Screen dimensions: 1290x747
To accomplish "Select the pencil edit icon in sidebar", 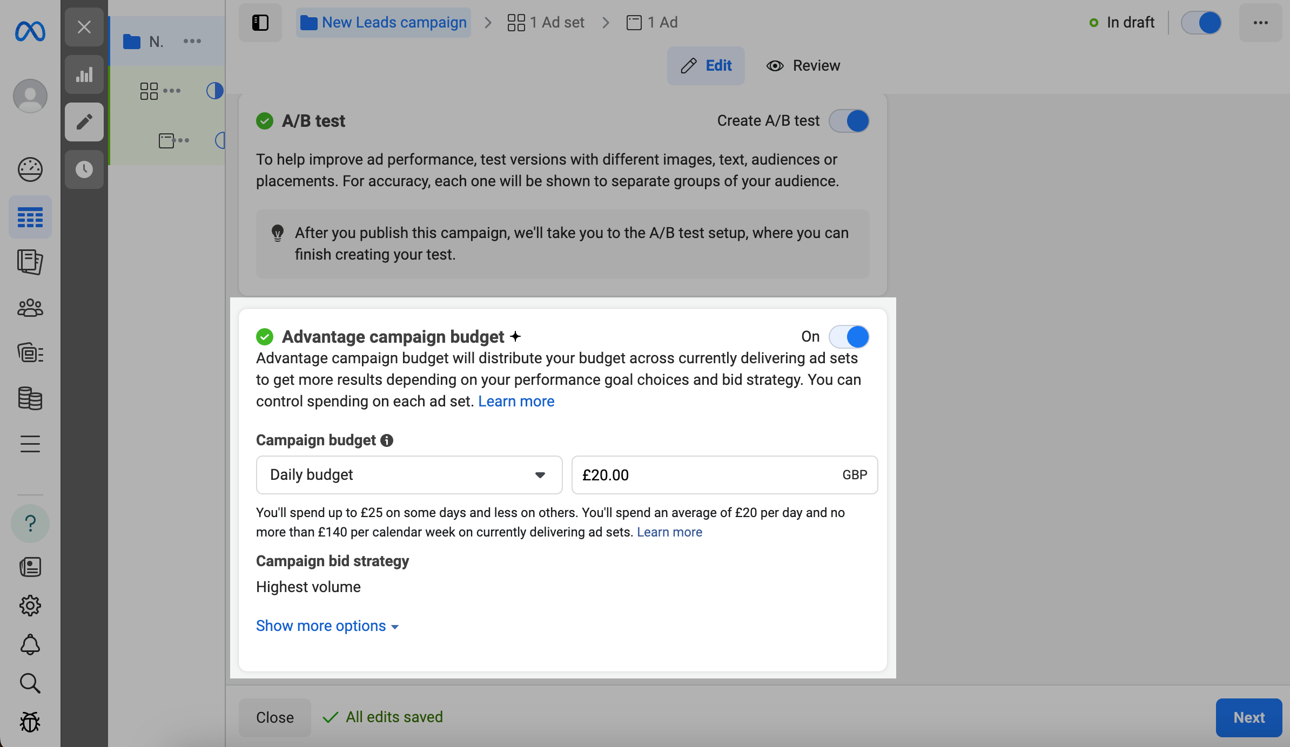I will [84, 122].
